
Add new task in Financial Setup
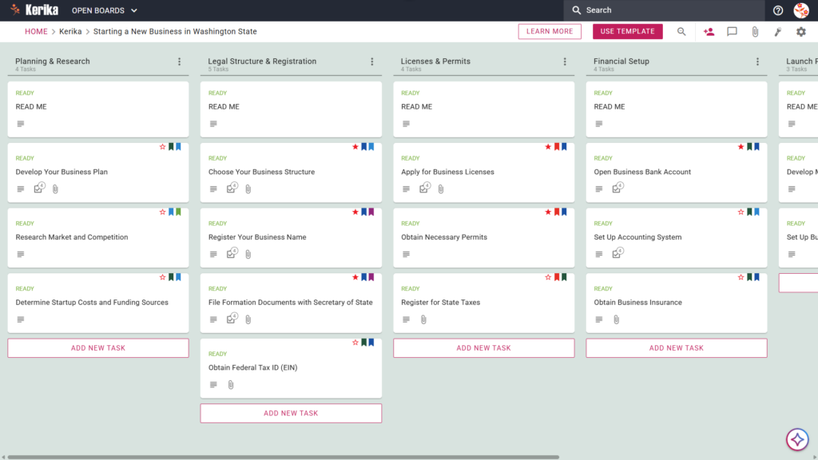pos(676,348)
